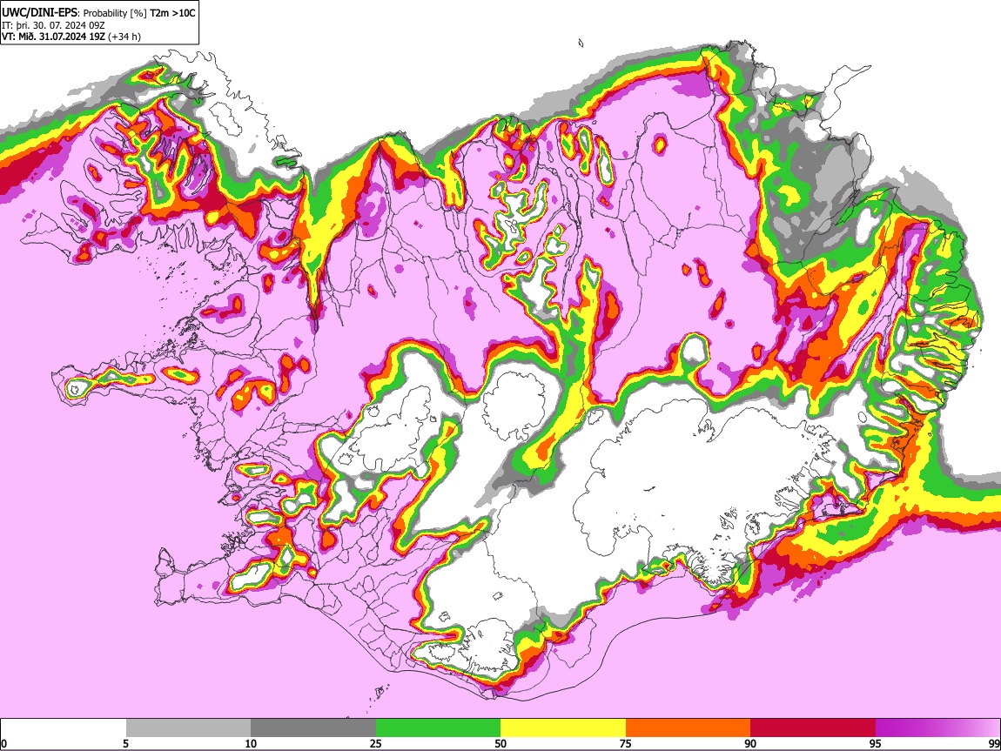Viewport: 1001px width, 751px height.
Task: Click the 'Probability [%]' label in header
Action: click(x=116, y=13)
